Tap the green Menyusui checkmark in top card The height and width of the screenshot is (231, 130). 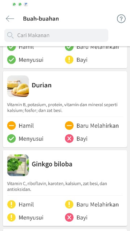(12, 60)
